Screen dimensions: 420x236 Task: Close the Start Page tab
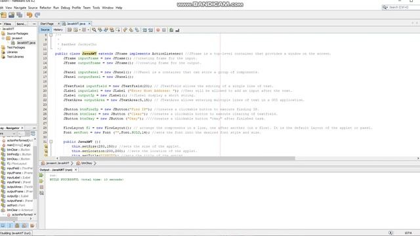(x=58, y=24)
